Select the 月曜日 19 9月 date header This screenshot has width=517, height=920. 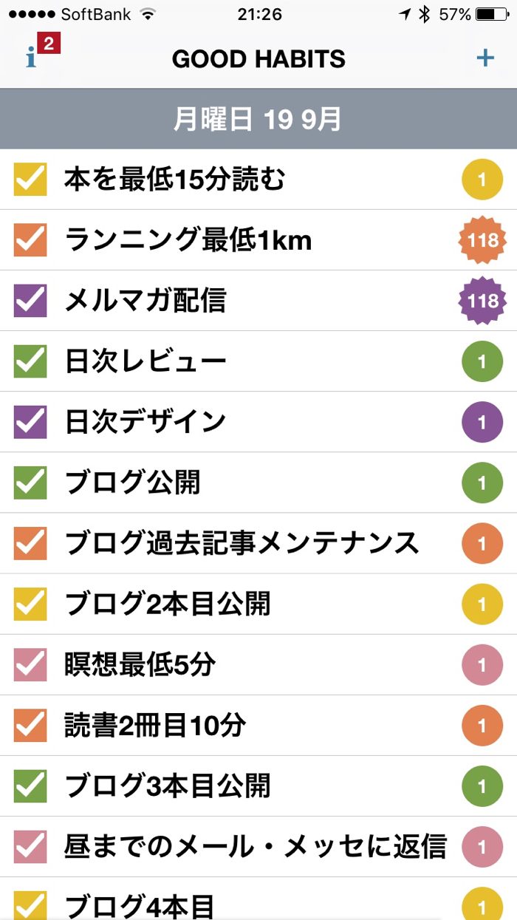click(x=258, y=119)
